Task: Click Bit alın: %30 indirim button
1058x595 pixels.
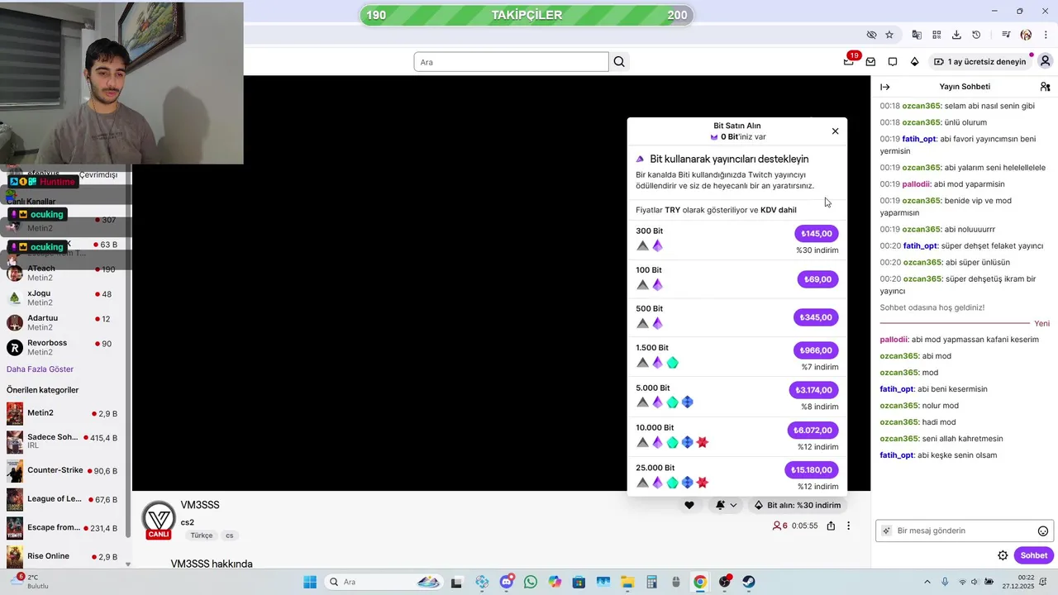Action: click(x=798, y=505)
